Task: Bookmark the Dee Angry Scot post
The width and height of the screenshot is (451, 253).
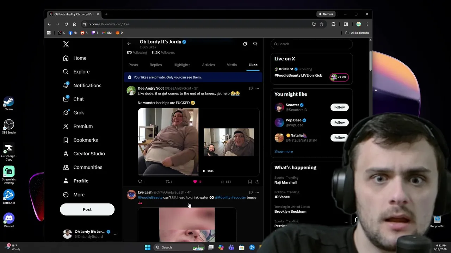Action: tap(250, 182)
